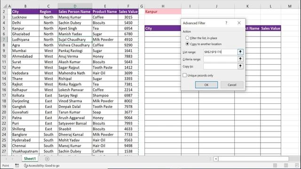This screenshot has width=301, height=169.
Task: Select column H header
Action: 163,6
